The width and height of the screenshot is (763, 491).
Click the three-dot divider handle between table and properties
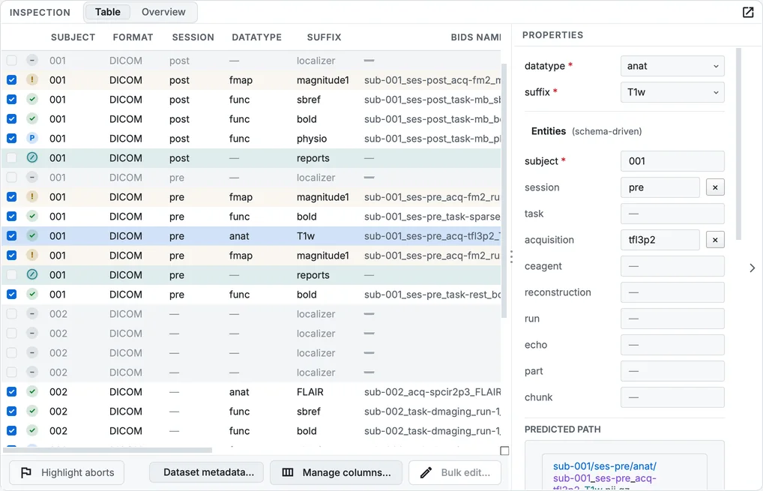pyautogui.click(x=511, y=257)
